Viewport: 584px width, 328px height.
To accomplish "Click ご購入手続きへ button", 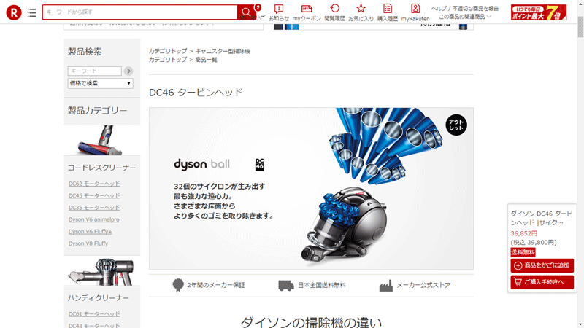I will (542, 282).
